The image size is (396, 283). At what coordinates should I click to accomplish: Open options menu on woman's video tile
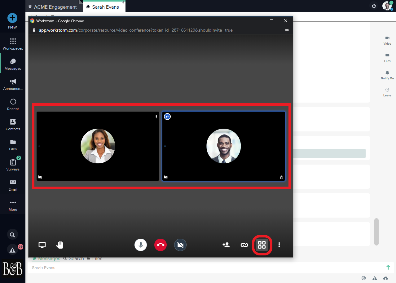(x=156, y=117)
